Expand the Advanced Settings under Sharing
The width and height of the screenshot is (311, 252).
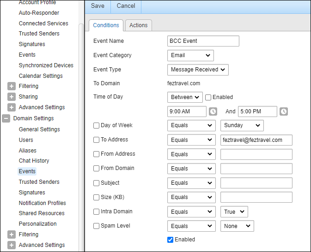coord(12,107)
